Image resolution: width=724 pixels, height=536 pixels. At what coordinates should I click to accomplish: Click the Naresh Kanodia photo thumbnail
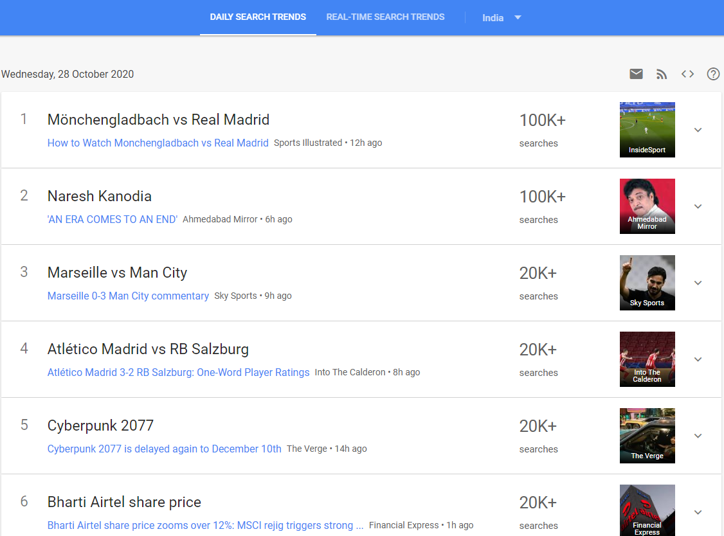pyautogui.click(x=647, y=206)
